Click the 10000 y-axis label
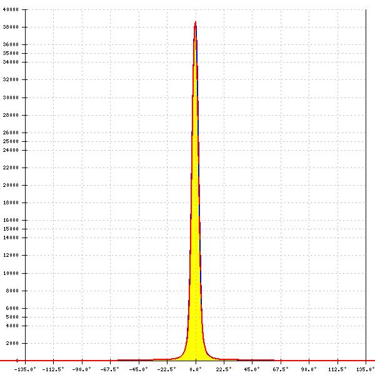This screenshot has width=375, height=375. [11, 273]
